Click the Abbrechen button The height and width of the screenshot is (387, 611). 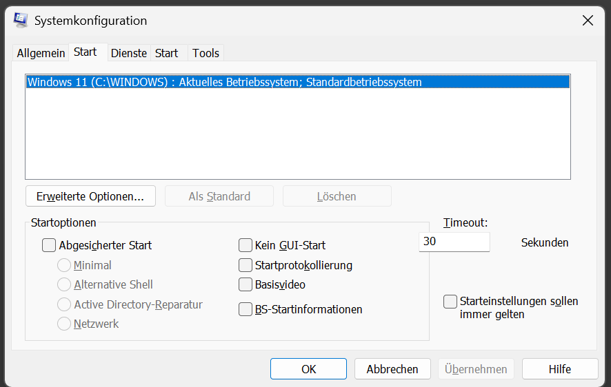click(x=392, y=368)
